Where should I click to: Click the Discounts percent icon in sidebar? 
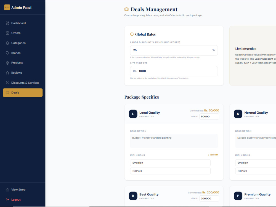point(7,83)
